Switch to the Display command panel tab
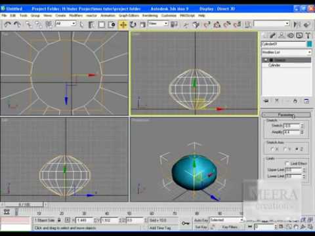The image size is (315, 236). (299, 35)
